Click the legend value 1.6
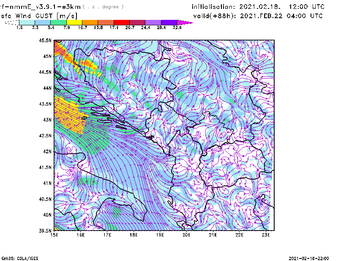Viewport: 338px width, 261px height. point(19,27)
